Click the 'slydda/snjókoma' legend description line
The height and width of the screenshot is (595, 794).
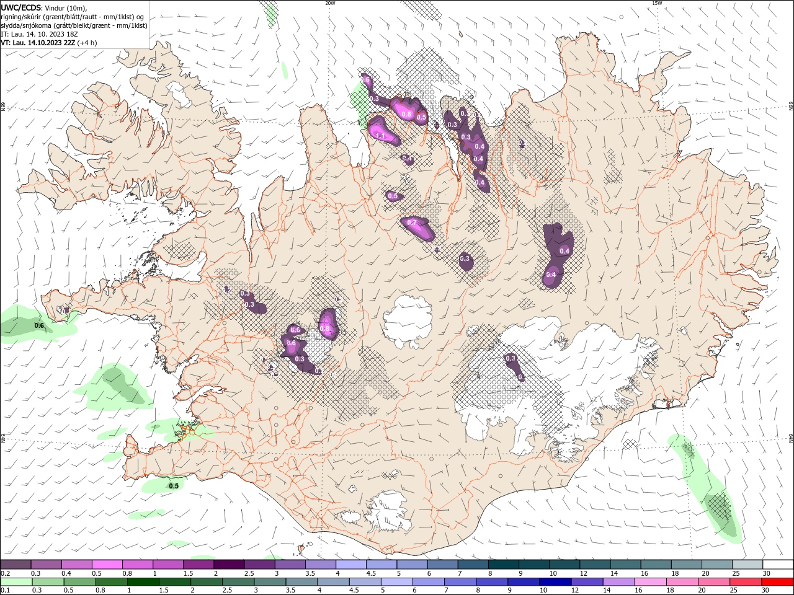[74, 25]
